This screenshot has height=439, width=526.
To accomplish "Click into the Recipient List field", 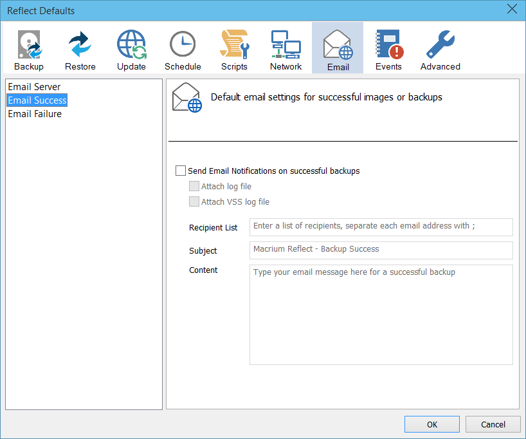I will [x=381, y=227].
